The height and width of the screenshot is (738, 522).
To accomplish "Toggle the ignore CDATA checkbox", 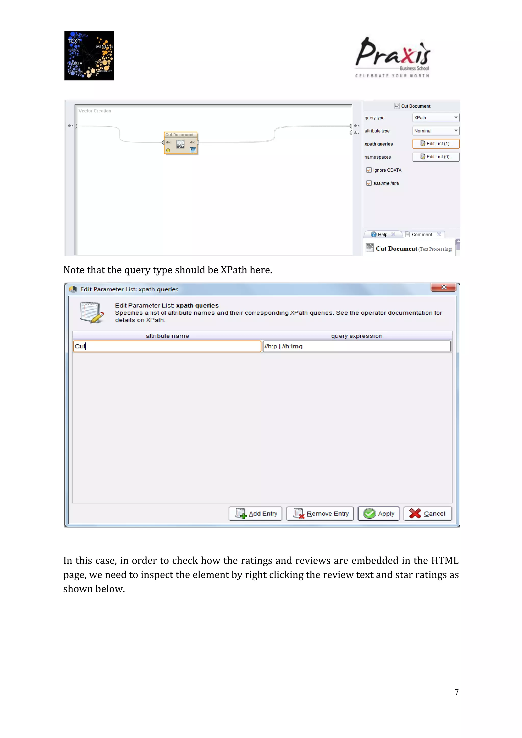I will pos(369,170).
